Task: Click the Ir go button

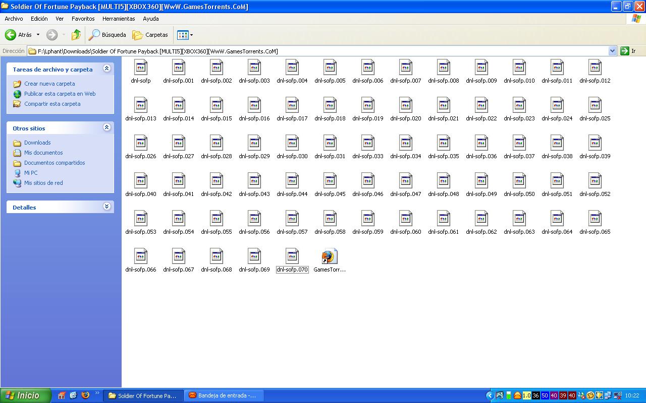Action: [628, 51]
